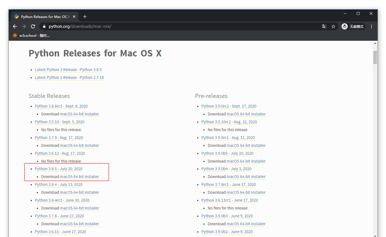Image resolution: width=386 pixels, height=237 pixels.
Task: Click 'No files for this release.' under Python 3.5.10rc1
Action: pyautogui.click(x=228, y=130)
